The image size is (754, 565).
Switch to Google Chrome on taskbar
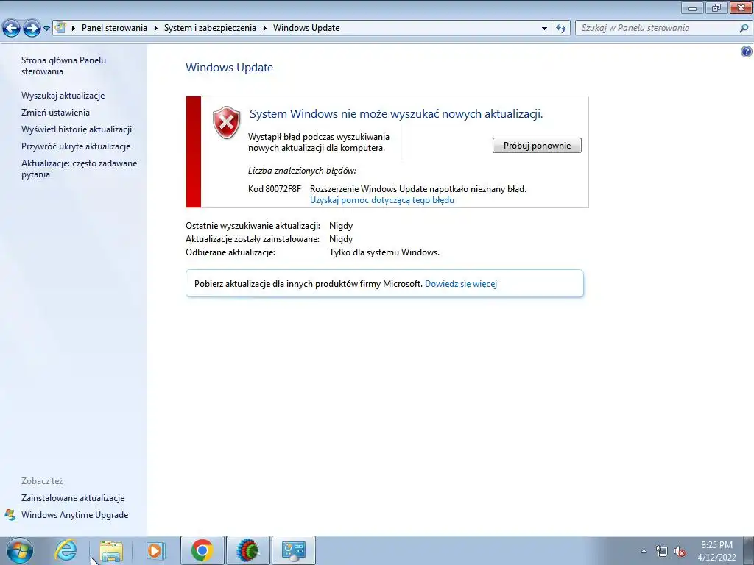202,550
